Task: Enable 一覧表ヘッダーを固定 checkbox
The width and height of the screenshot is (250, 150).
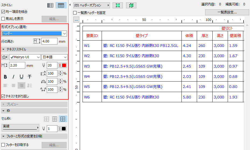Action: [x=75, y=13]
